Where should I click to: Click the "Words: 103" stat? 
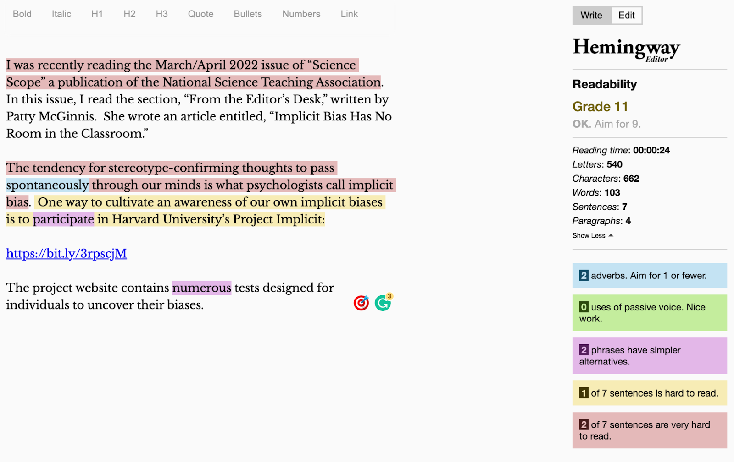click(596, 193)
